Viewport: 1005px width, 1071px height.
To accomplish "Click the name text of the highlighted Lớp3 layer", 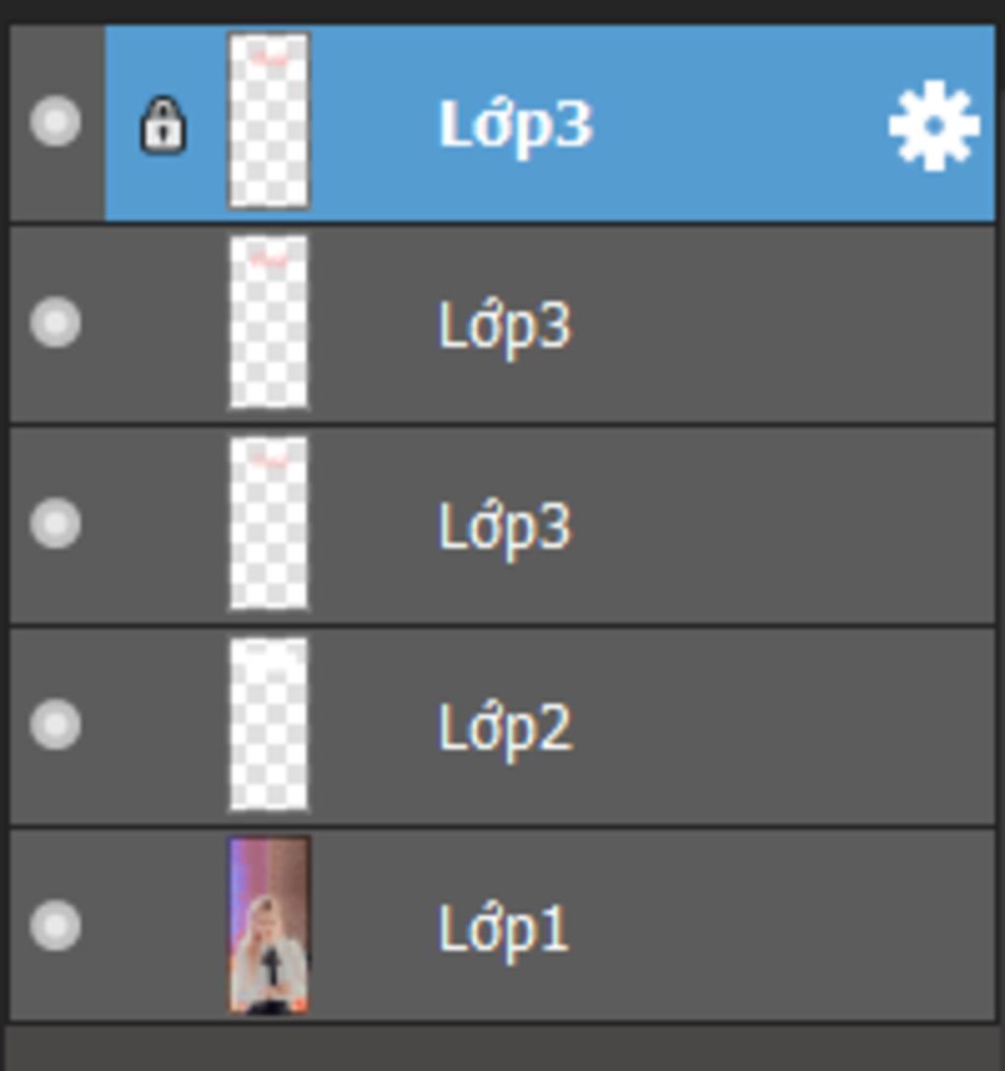I will click(515, 126).
